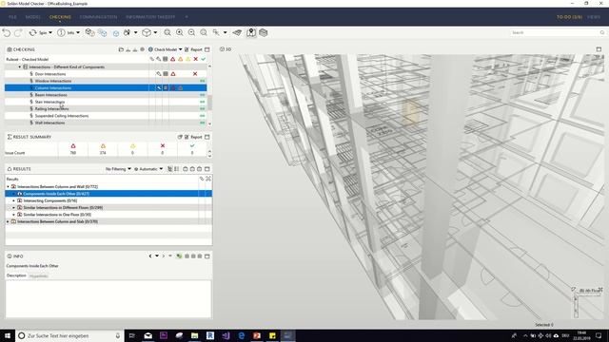Switch to the Description tab

pos(16,275)
